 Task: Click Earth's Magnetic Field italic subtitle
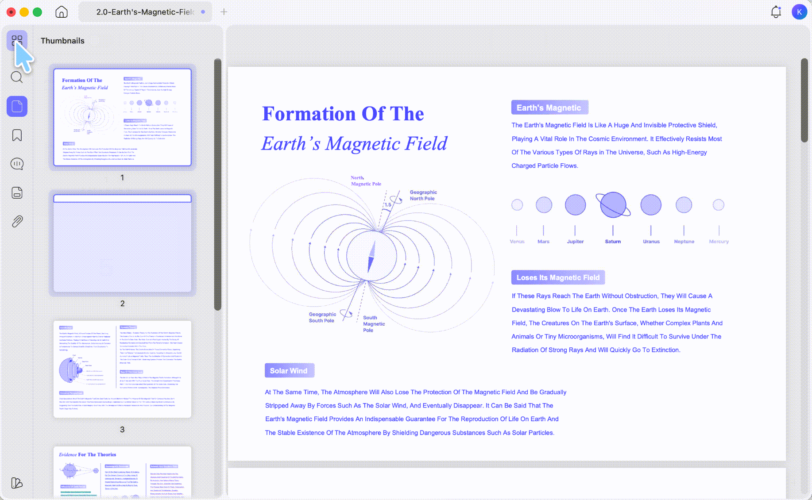pos(354,144)
